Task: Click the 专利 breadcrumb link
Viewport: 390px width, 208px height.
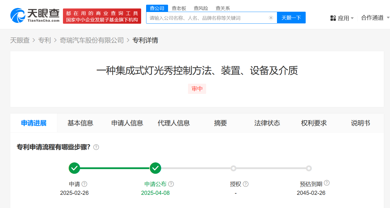Action: pyautogui.click(x=45, y=40)
